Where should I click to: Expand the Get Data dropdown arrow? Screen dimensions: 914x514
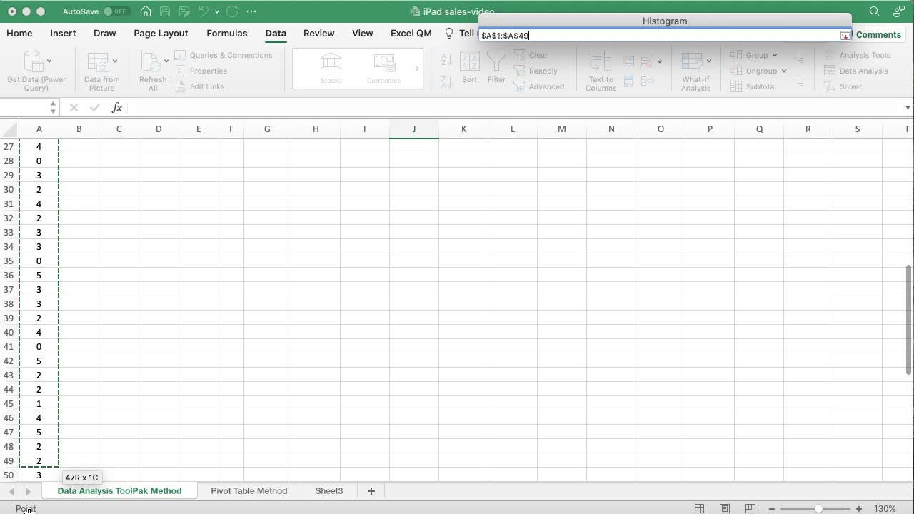tap(49, 61)
